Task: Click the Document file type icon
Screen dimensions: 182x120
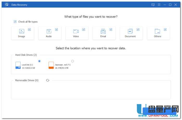Action: click(x=130, y=31)
